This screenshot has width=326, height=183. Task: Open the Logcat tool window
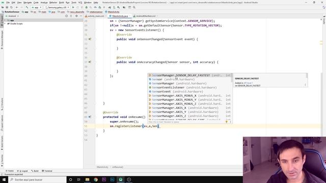[x=22, y=171]
